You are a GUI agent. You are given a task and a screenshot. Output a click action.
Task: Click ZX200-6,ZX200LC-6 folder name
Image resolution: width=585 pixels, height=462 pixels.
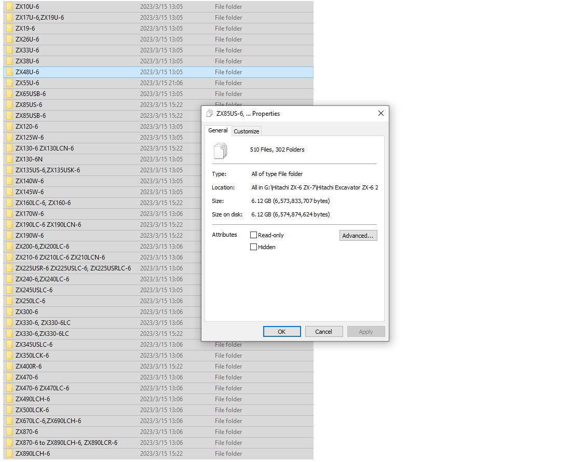(x=42, y=246)
